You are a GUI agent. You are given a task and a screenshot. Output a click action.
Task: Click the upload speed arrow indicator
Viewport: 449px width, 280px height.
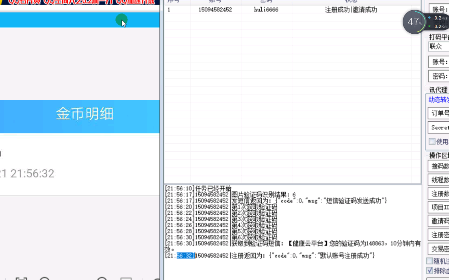429,18
